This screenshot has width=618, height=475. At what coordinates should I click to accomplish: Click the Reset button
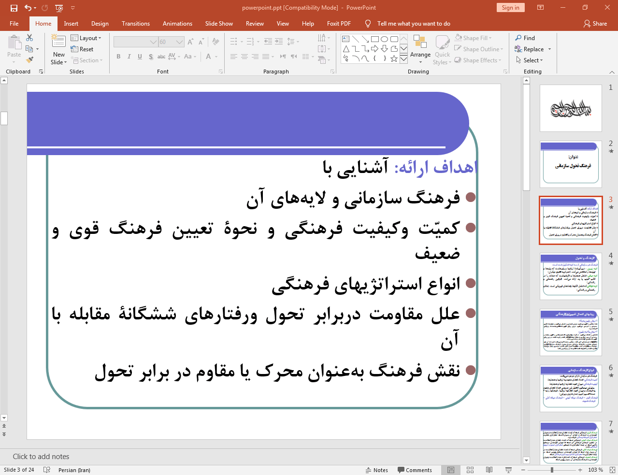[82, 49]
